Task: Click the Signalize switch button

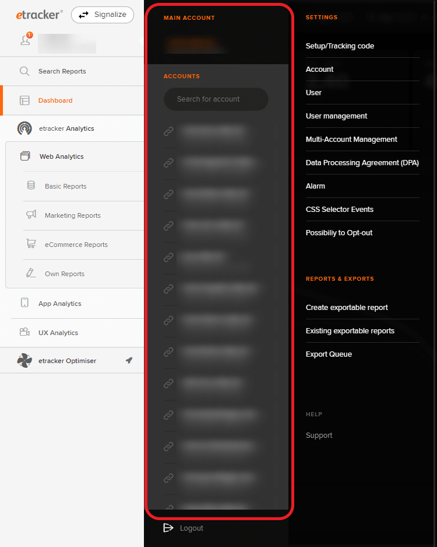Action: coord(103,15)
